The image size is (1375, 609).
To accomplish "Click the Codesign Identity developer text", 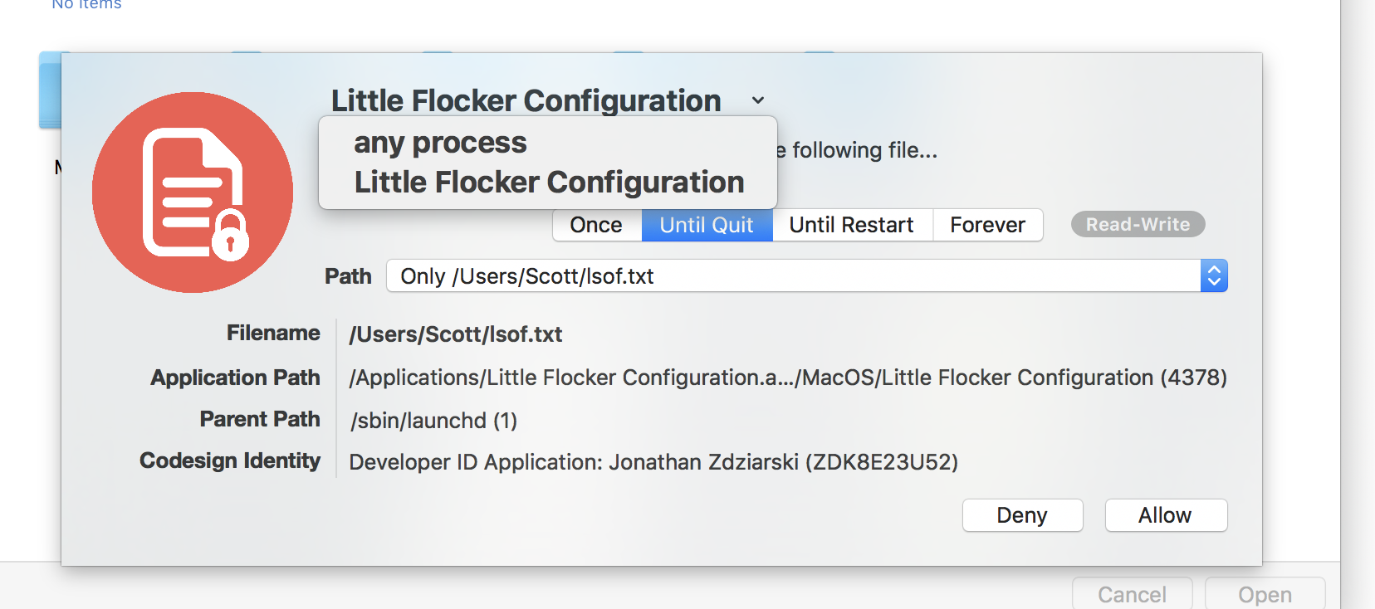I will coord(653,462).
